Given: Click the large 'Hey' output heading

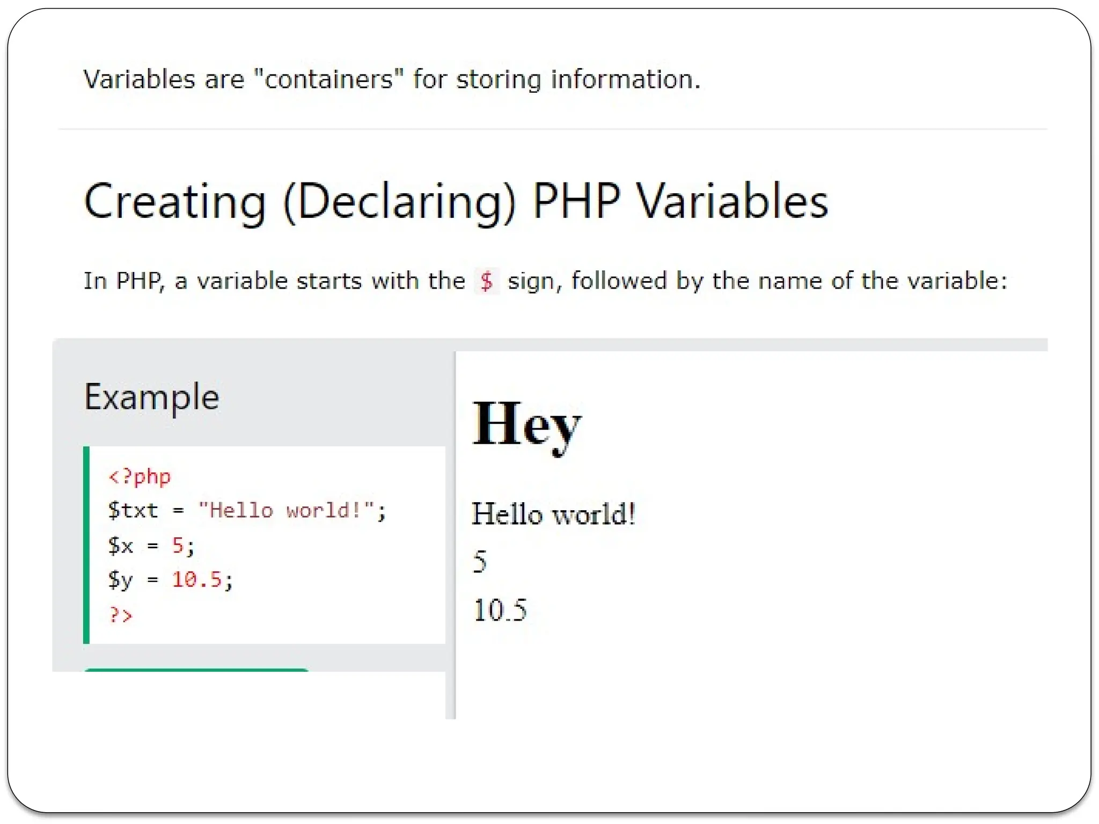Looking at the screenshot, I should tap(526, 425).
